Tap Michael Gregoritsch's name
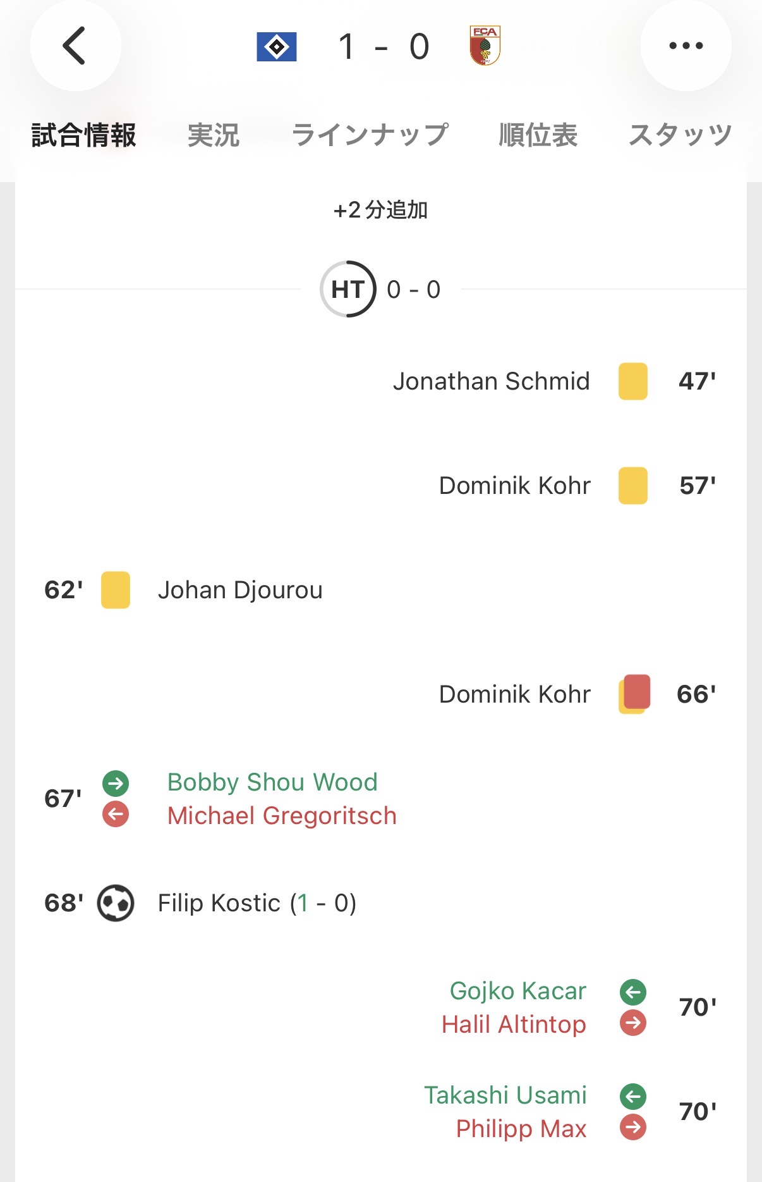Screen dimensions: 762x1182 pyautogui.click(x=282, y=816)
